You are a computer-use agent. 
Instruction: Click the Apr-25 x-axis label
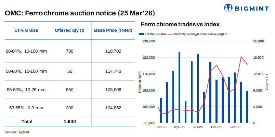tap(180, 127)
